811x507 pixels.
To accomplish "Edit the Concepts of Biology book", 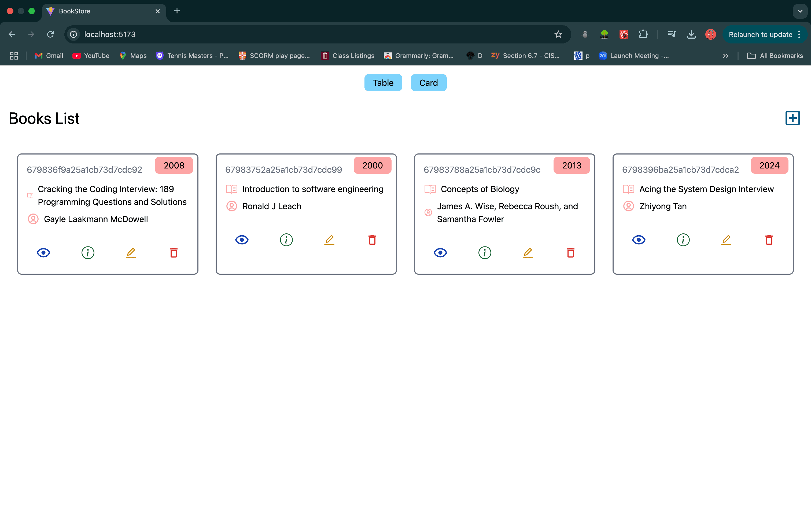I will pos(528,252).
